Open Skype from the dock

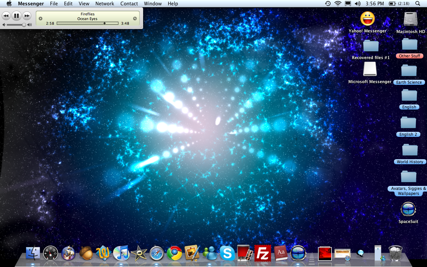[x=227, y=254]
